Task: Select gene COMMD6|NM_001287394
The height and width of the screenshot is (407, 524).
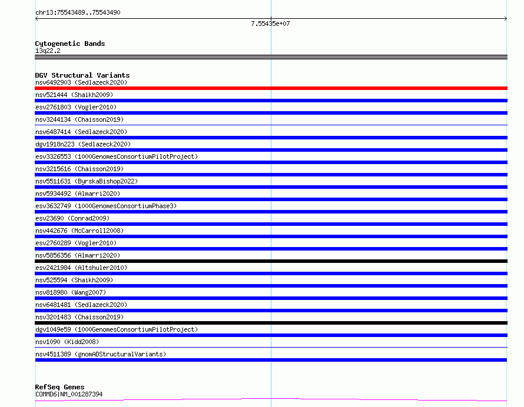Action: tap(69, 394)
